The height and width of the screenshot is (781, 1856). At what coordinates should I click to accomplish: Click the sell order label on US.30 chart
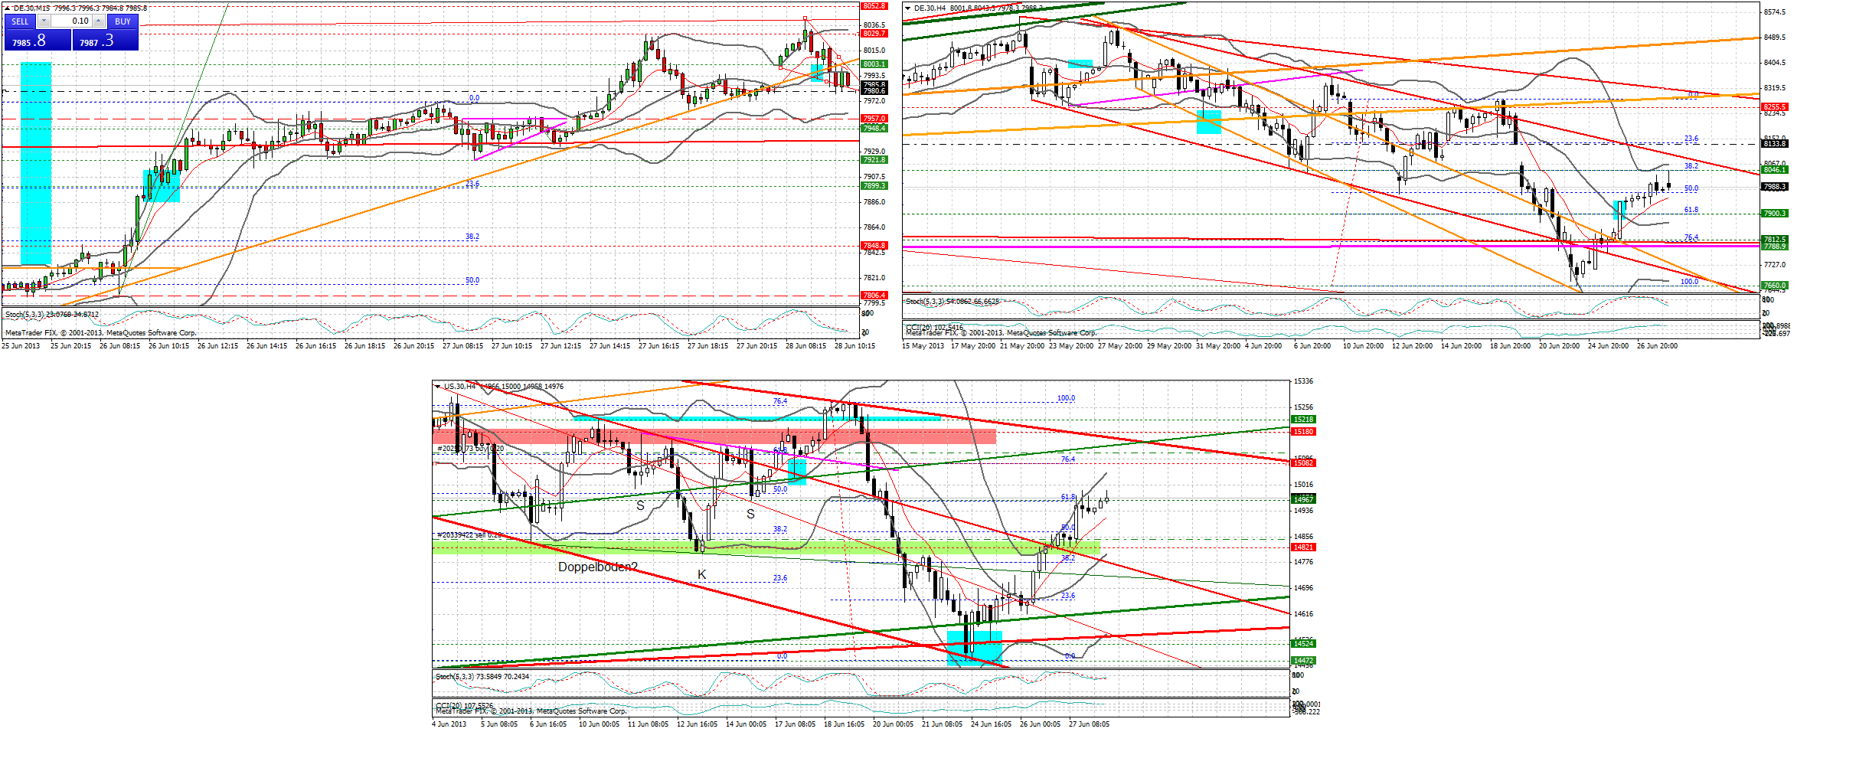(469, 535)
